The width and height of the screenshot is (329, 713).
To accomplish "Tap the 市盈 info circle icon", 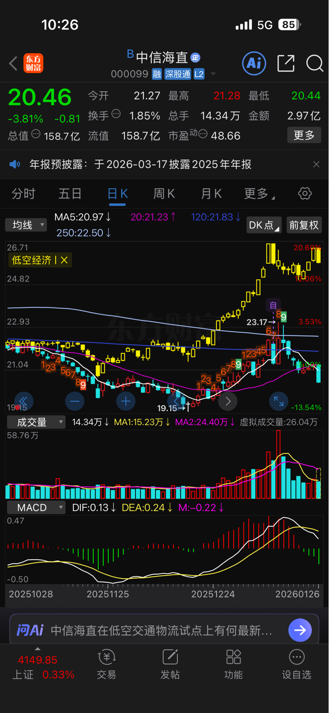I will point(203,134).
